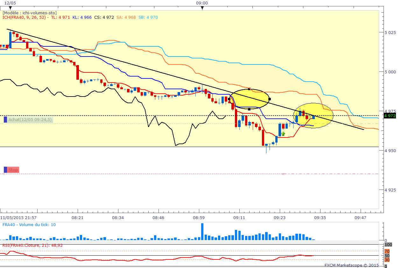
Task: Click the 09:35 time axis label
Action: (320, 218)
